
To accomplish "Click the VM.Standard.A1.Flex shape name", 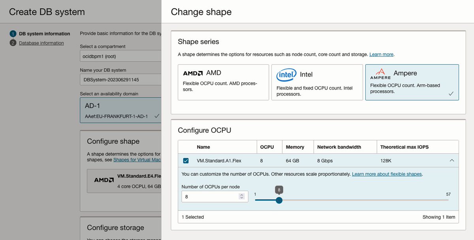I will coord(219,161).
